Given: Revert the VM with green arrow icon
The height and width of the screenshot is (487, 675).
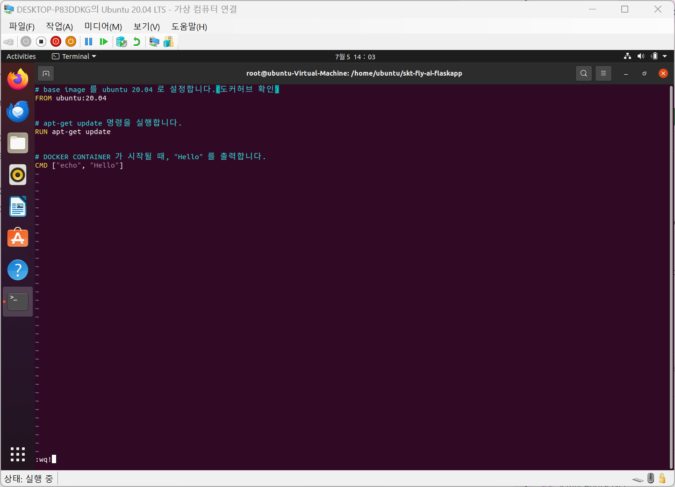Looking at the screenshot, I should tap(136, 42).
